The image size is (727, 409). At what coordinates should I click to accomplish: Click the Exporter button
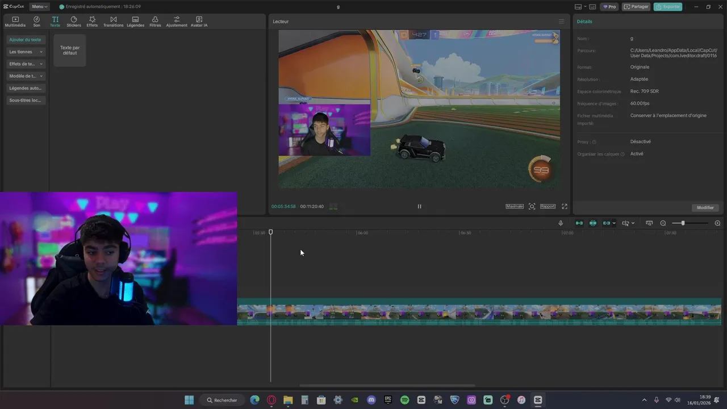pos(668,7)
